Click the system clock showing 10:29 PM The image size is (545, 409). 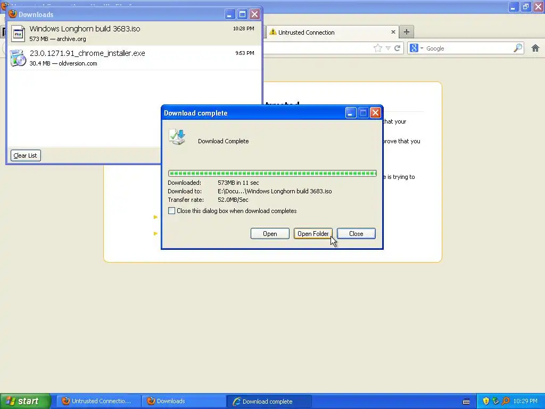tap(525, 401)
